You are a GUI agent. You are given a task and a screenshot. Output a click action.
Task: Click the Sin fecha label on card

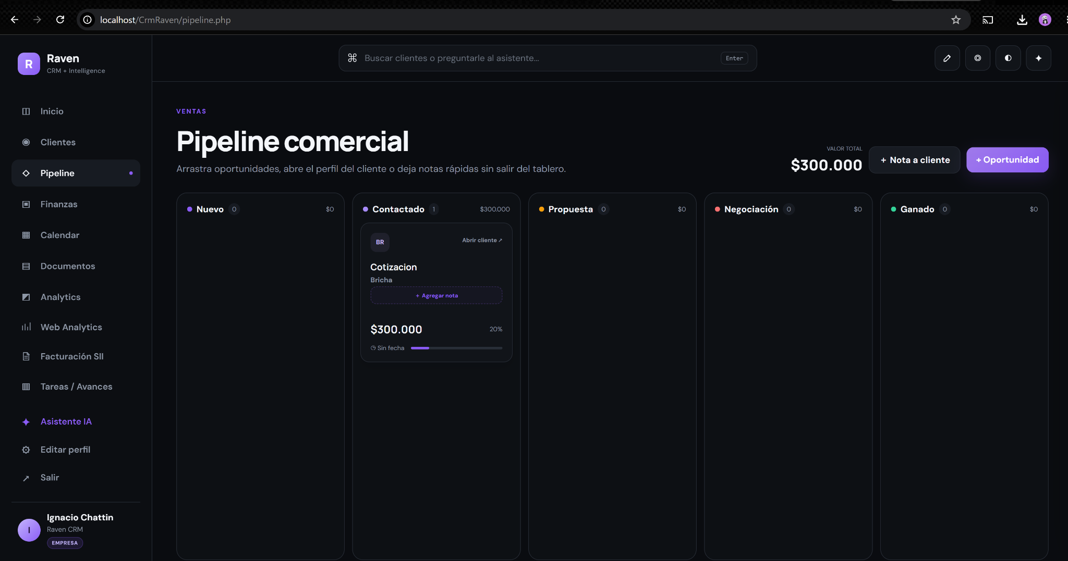[387, 348]
